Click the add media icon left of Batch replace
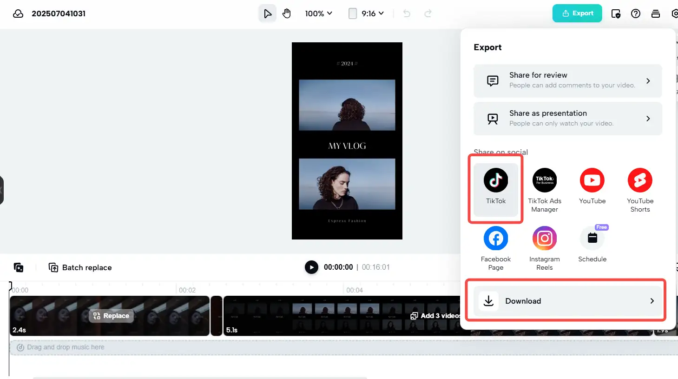678x379 pixels. click(x=19, y=267)
